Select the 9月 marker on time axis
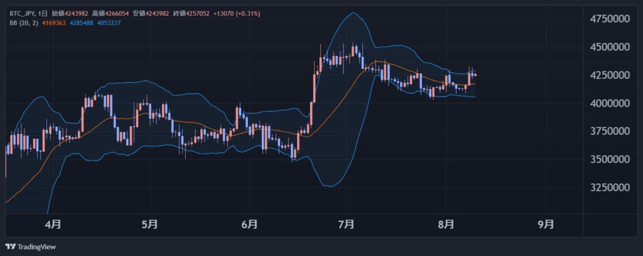The width and height of the screenshot is (643, 256). pos(546,223)
